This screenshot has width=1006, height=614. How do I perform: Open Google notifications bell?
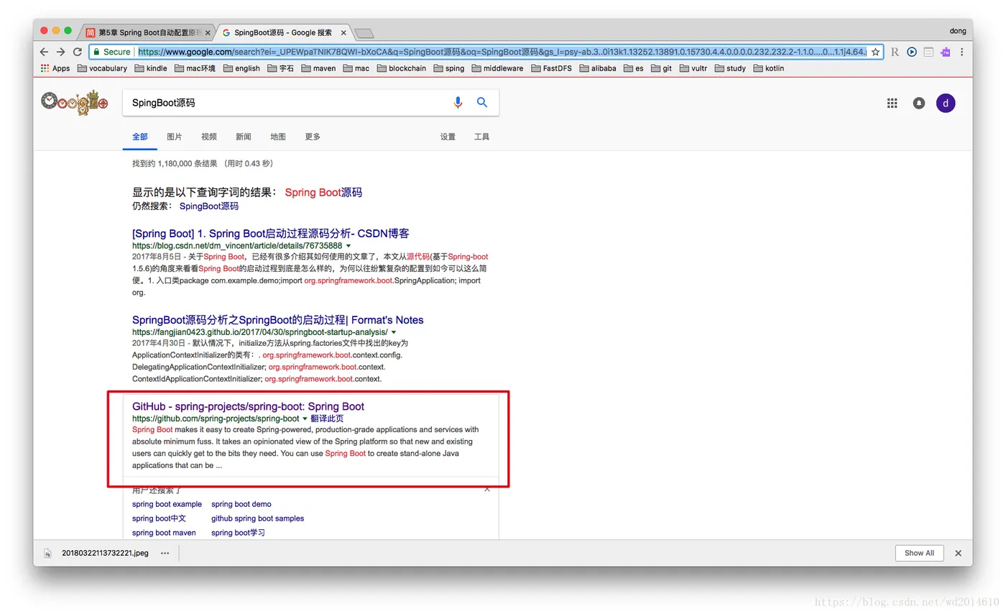click(918, 103)
